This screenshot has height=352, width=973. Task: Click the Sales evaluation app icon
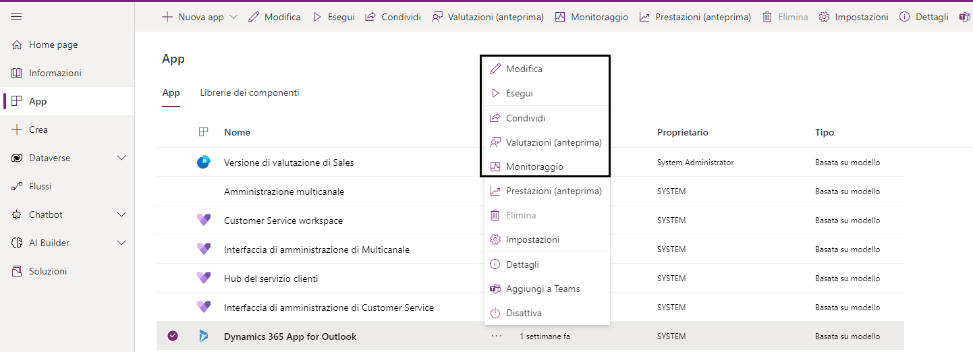pyautogui.click(x=203, y=163)
